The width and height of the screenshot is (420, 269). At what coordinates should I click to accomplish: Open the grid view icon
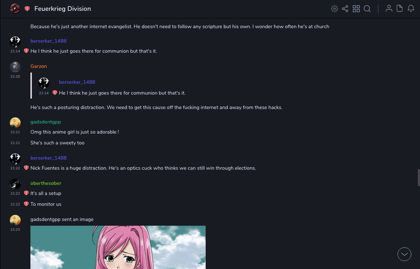[356, 9]
